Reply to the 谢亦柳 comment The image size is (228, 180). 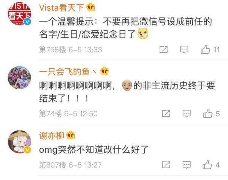click(187, 165)
